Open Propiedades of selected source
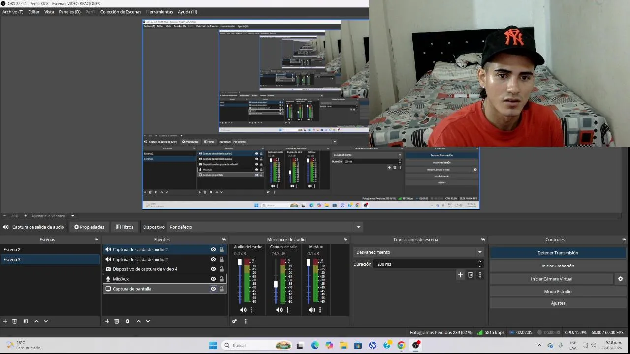The height and width of the screenshot is (354, 630). [x=89, y=227]
